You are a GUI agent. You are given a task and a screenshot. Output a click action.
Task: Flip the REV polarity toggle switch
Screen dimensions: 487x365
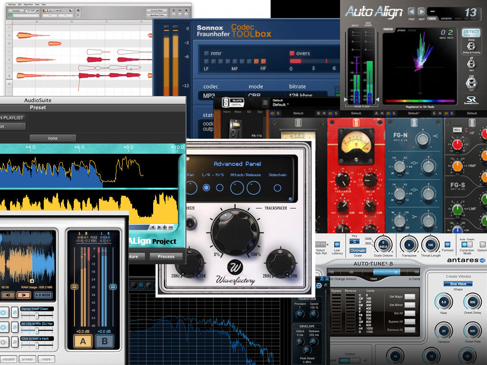pyautogui.click(x=471, y=64)
